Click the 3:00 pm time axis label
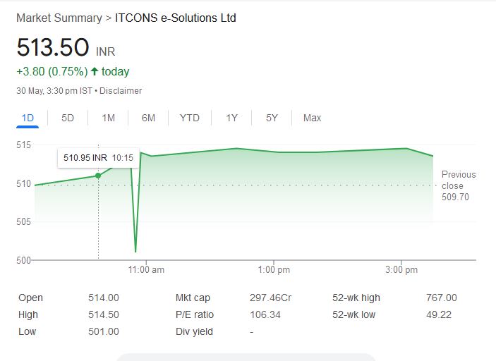Viewport: 496px width, 361px height. (402, 270)
